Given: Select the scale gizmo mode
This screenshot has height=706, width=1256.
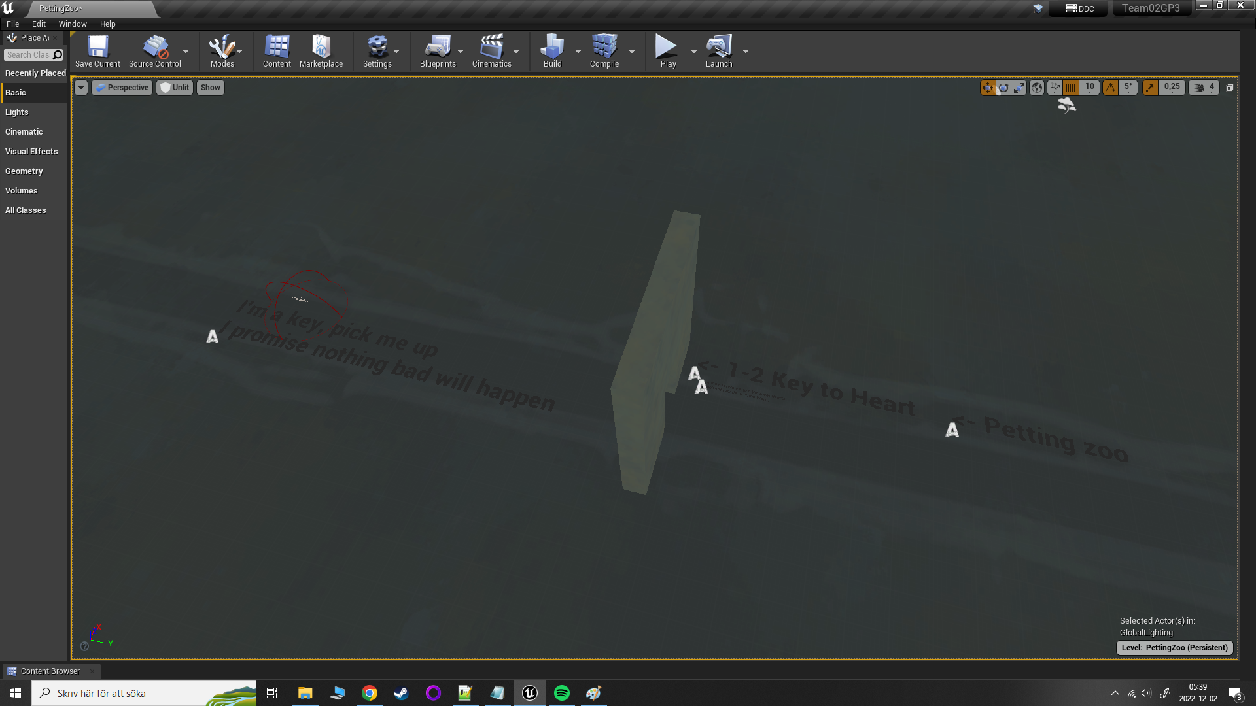Looking at the screenshot, I should tap(1019, 88).
